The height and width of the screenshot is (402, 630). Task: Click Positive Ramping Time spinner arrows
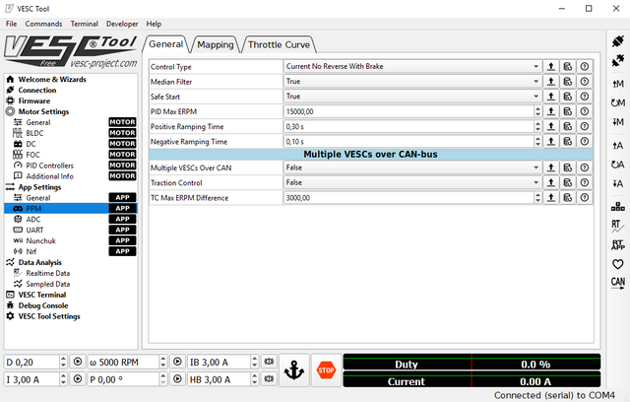click(x=537, y=127)
